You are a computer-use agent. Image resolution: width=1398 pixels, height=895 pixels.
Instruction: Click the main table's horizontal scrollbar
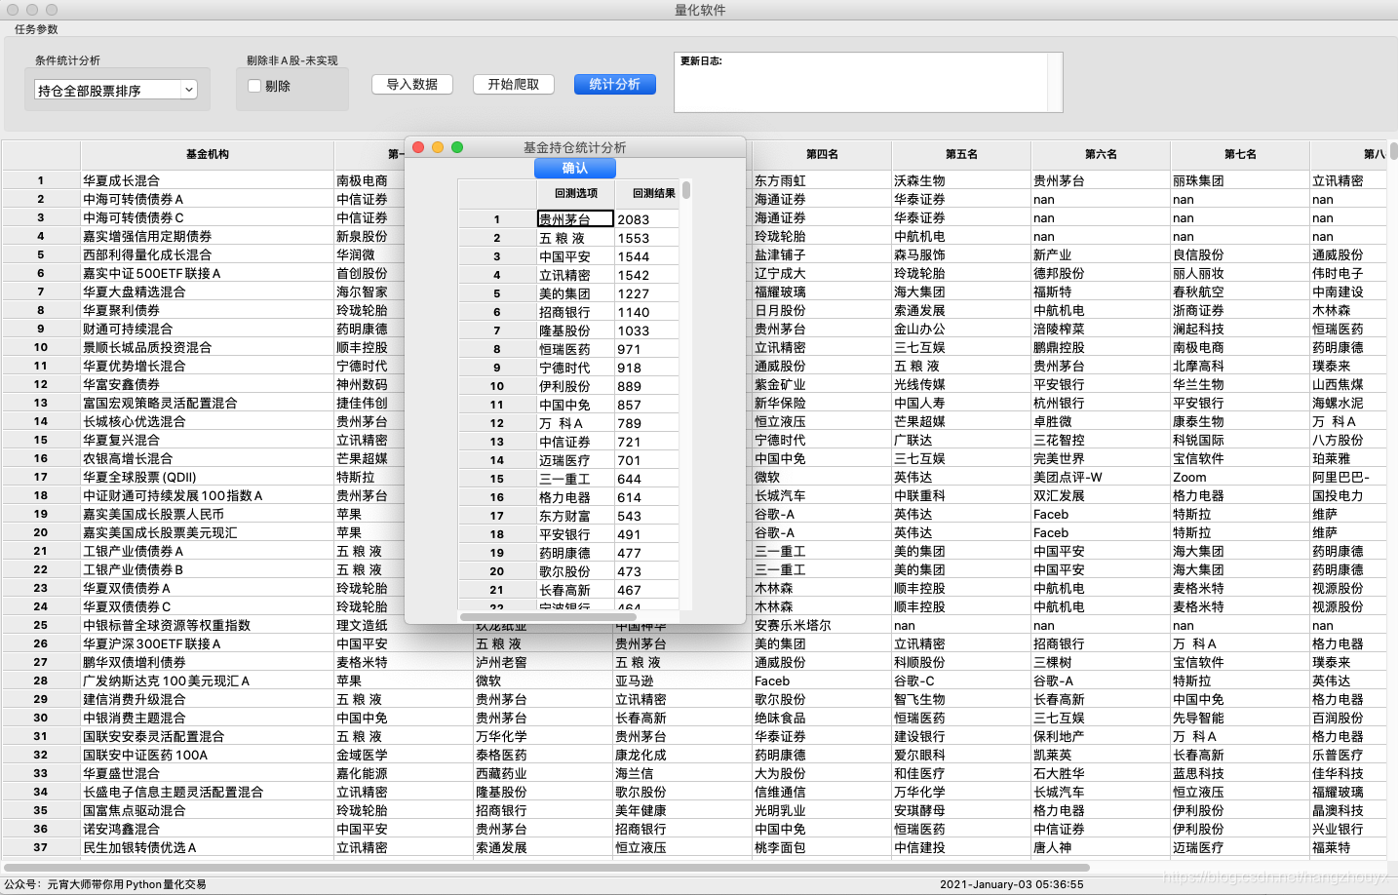click(x=546, y=867)
